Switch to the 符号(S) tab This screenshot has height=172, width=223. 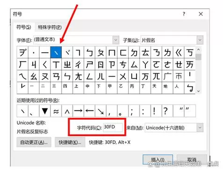tap(24, 27)
